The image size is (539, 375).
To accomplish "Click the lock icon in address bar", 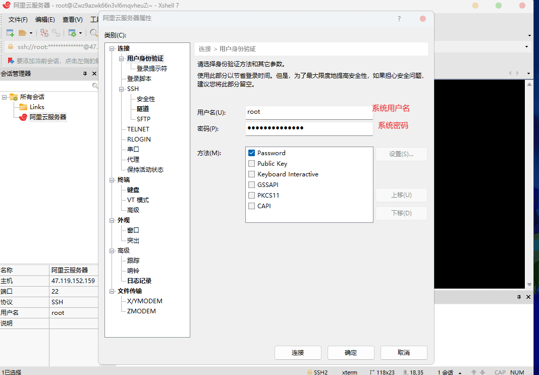I will tap(11, 47).
